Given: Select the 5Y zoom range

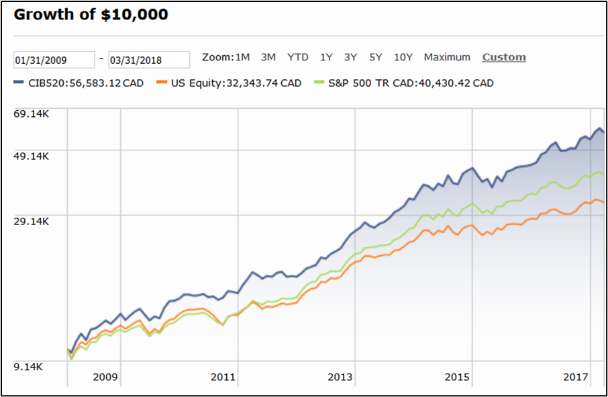Looking at the screenshot, I should [374, 57].
